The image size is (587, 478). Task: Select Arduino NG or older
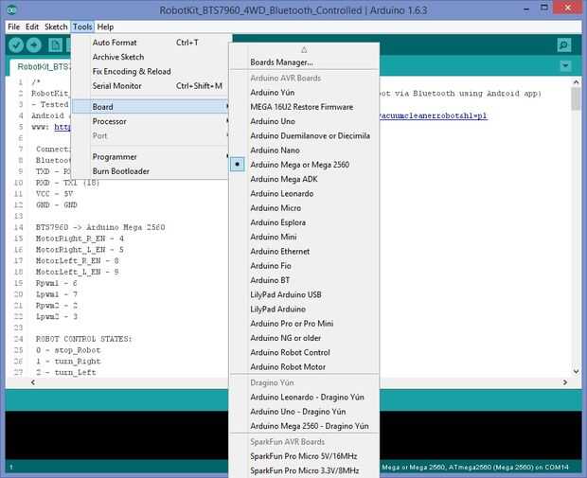304,338
